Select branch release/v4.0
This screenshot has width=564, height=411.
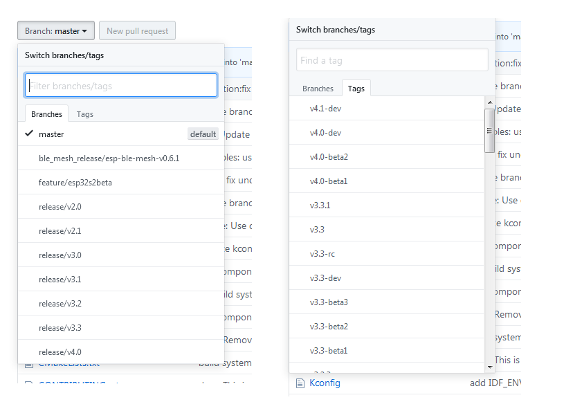121,351
